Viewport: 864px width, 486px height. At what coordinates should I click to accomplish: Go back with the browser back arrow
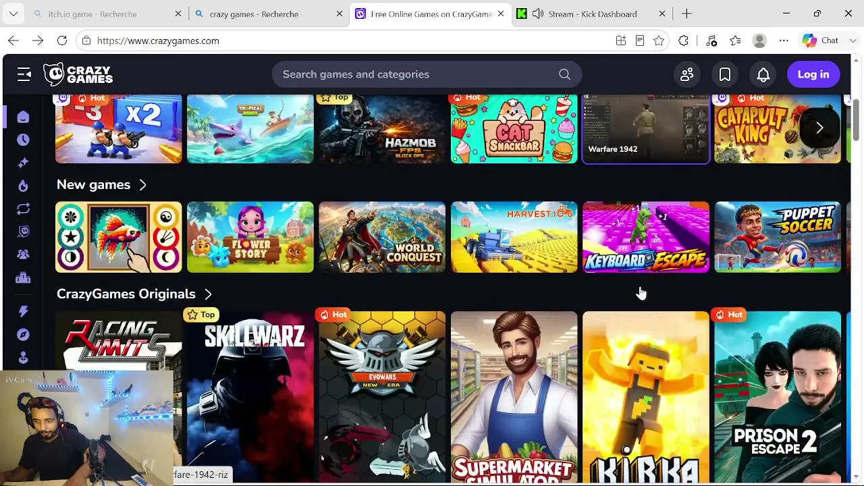coord(13,40)
